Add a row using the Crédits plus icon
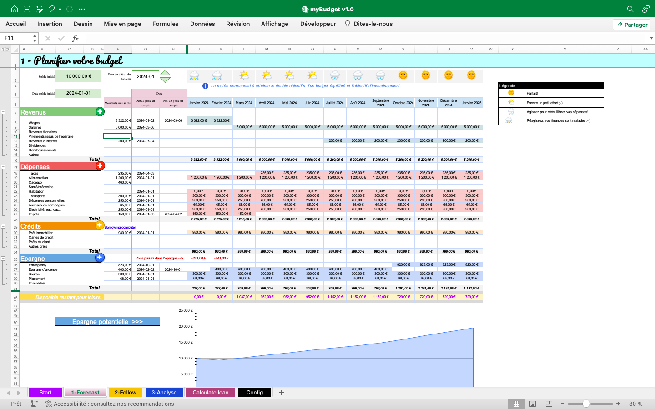This screenshot has width=655, height=409. pos(99,226)
